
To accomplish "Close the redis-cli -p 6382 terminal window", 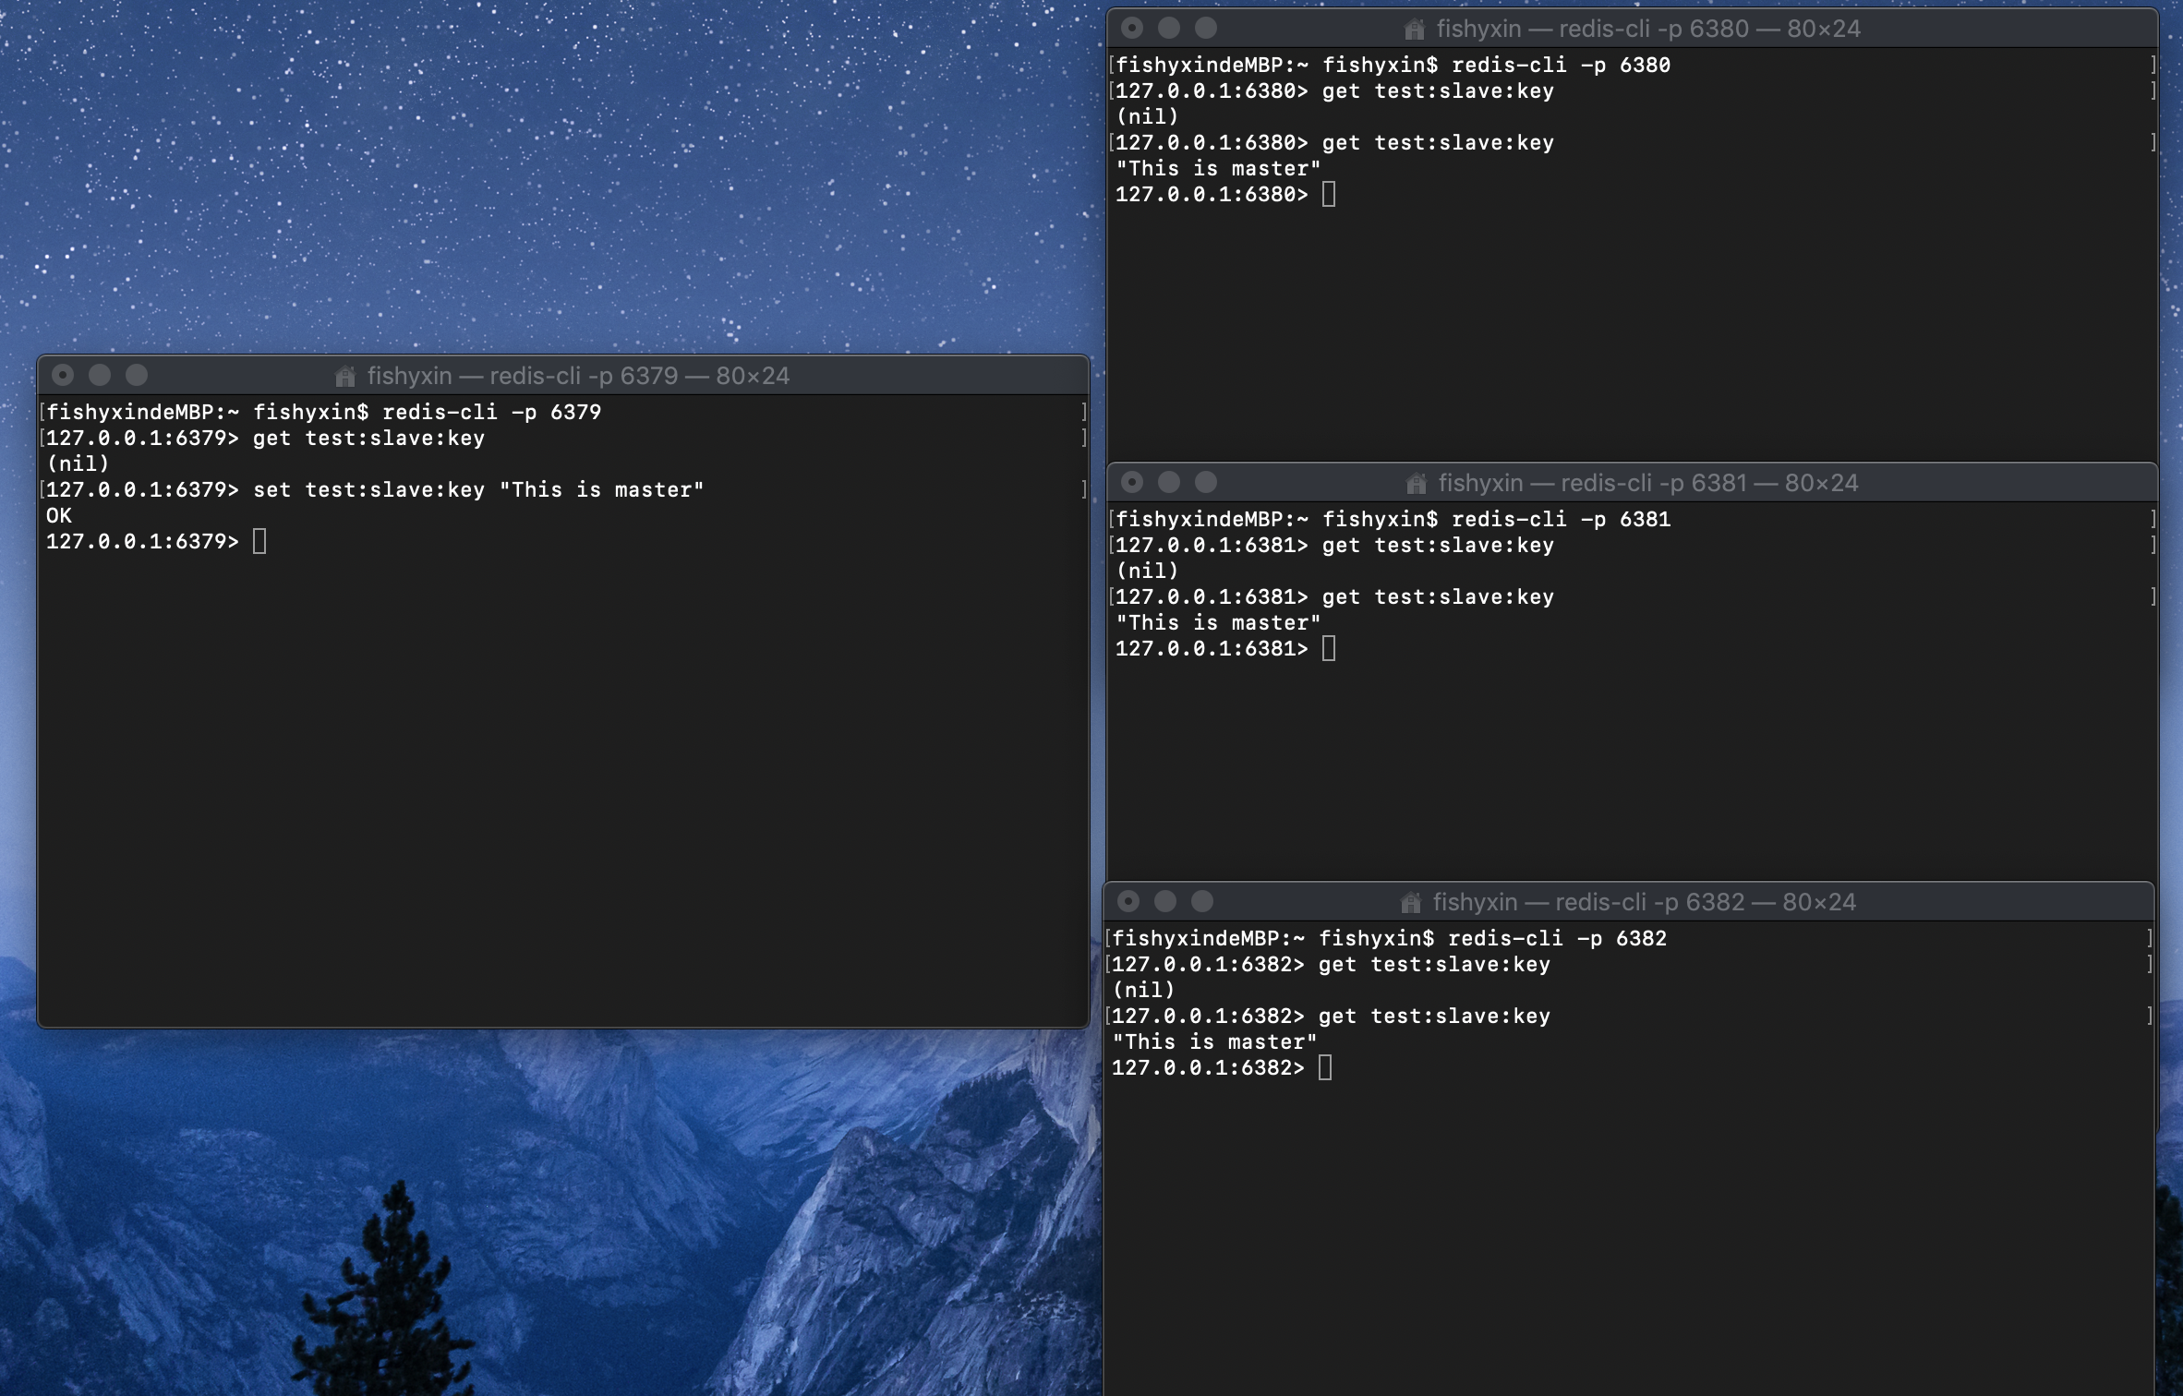I will (x=1128, y=901).
